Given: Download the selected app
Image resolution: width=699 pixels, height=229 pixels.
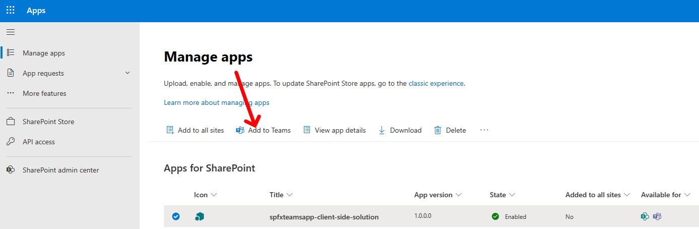Looking at the screenshot, I should click(x=400, y=130).
